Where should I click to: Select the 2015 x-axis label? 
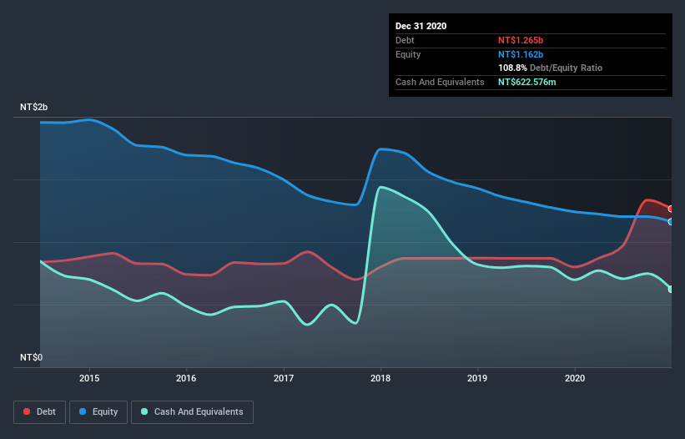(89, 378)
